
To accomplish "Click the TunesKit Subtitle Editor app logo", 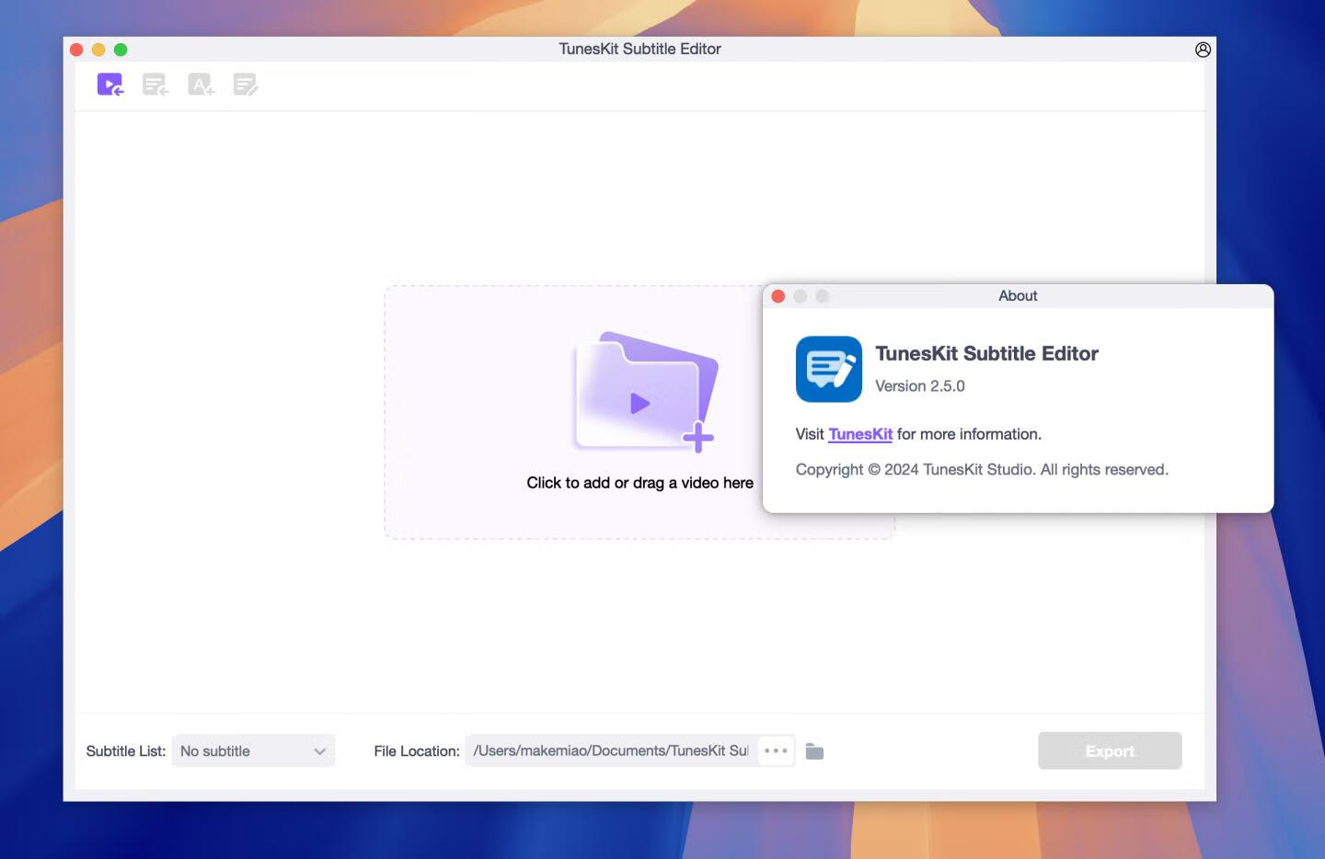I will point(829,369).
